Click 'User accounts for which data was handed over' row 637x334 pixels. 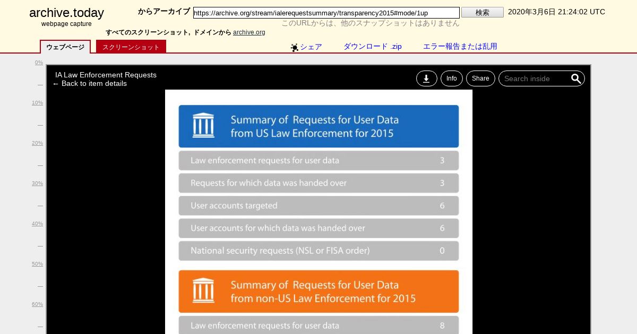[x=318, y=228]
